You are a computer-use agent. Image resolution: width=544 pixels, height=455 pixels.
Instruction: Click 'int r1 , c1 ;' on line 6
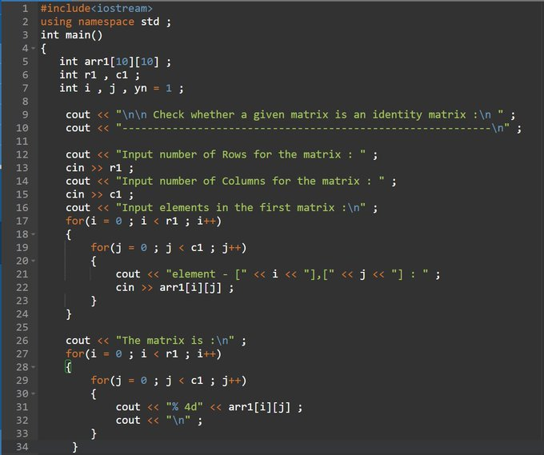coord(100,75)
